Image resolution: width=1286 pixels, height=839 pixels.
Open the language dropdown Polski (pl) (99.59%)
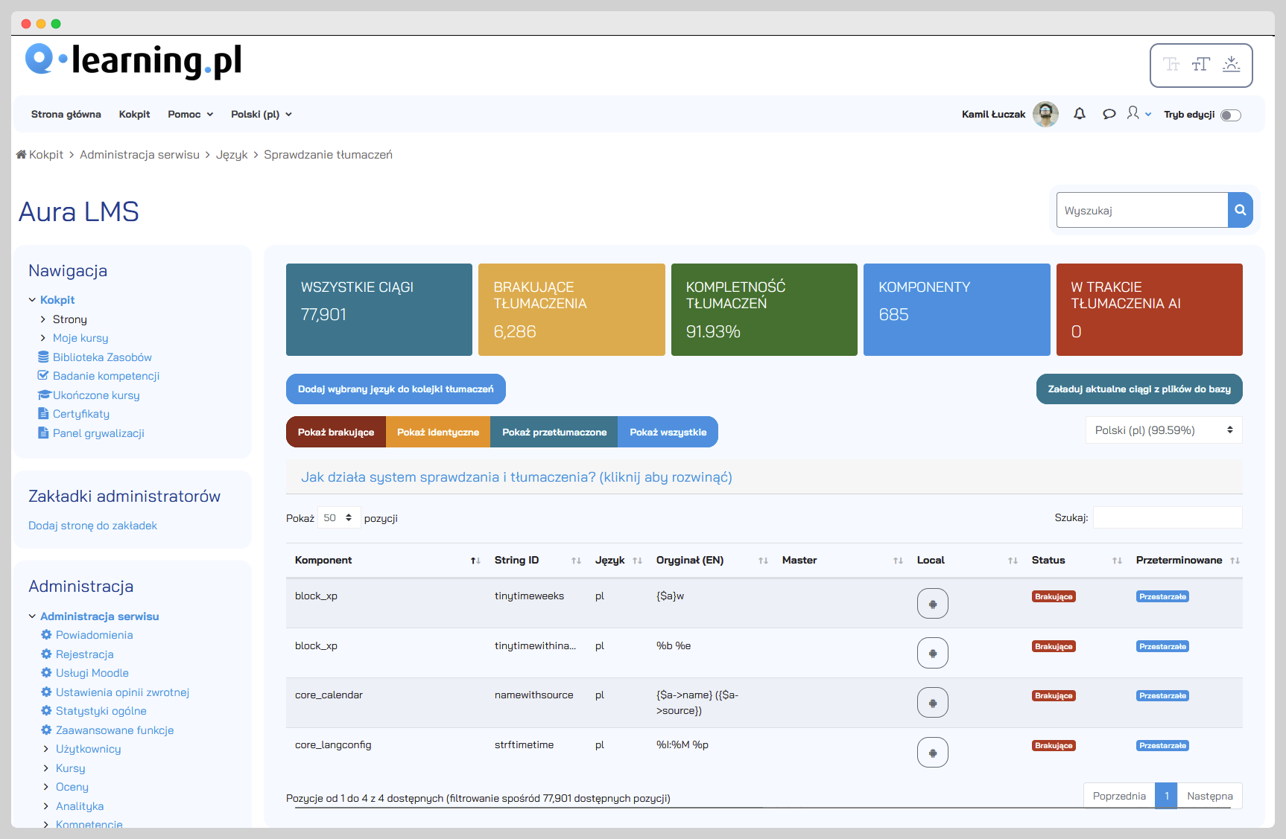coord(1163,430)
